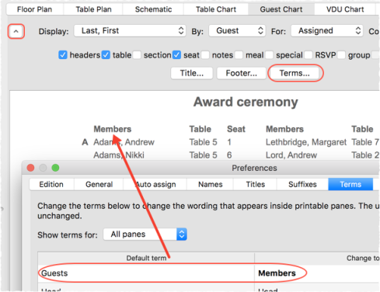Click the Footer... button
Screen dimensions: 380x292
coord(241,73)
